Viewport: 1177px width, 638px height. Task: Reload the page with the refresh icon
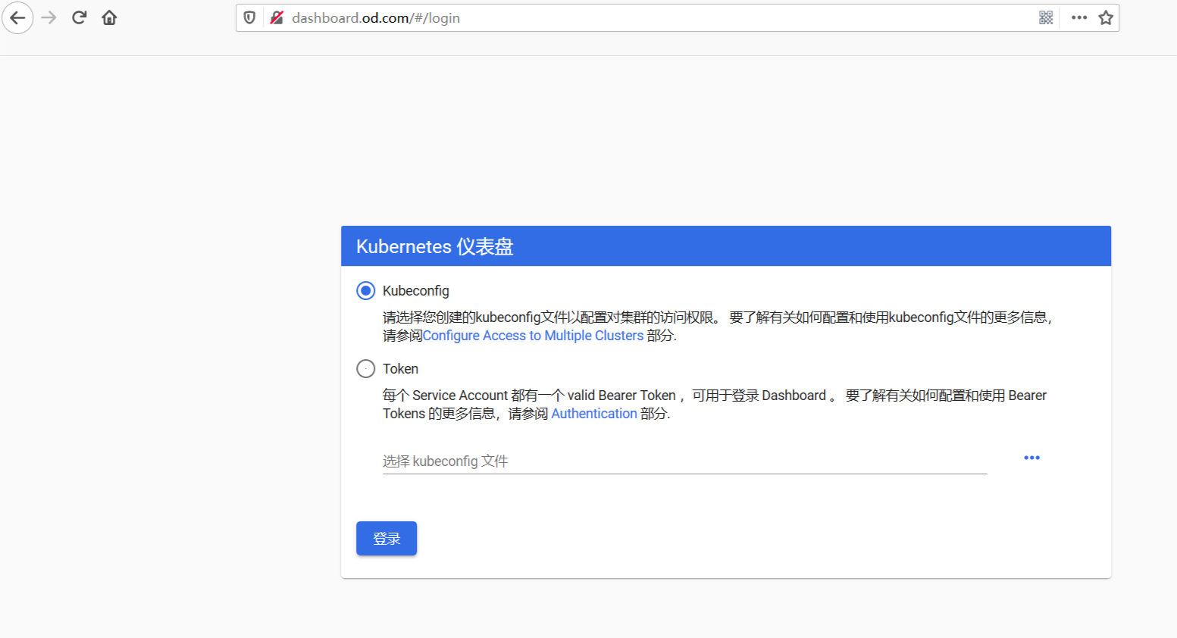79,17
